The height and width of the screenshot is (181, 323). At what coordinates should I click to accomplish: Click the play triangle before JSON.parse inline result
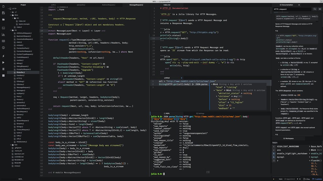pos(193,84)
